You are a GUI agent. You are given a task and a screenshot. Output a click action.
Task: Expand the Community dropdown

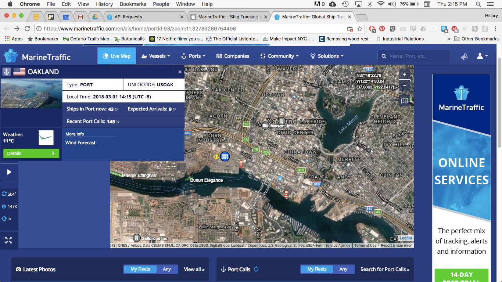[279, 56]
